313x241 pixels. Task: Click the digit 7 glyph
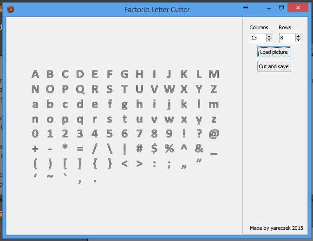tap(139, 133)
